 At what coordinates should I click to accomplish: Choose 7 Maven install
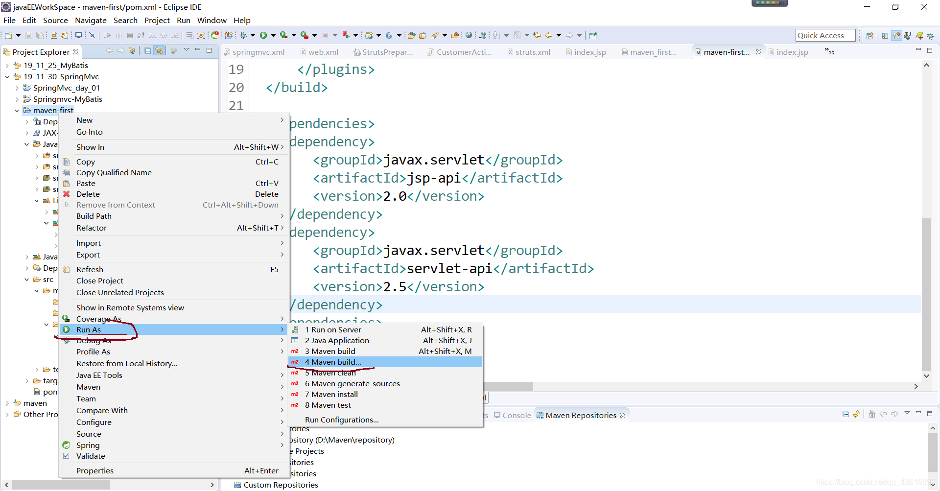point(385,394)
